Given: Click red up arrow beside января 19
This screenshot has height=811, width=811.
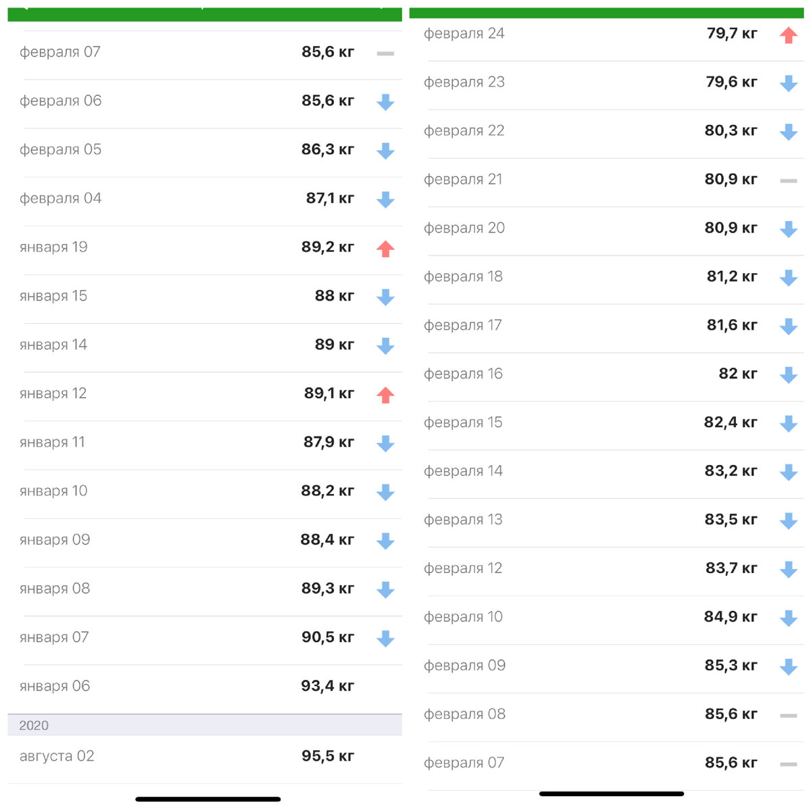Looking at the screenshot, I should coord(385,249).
